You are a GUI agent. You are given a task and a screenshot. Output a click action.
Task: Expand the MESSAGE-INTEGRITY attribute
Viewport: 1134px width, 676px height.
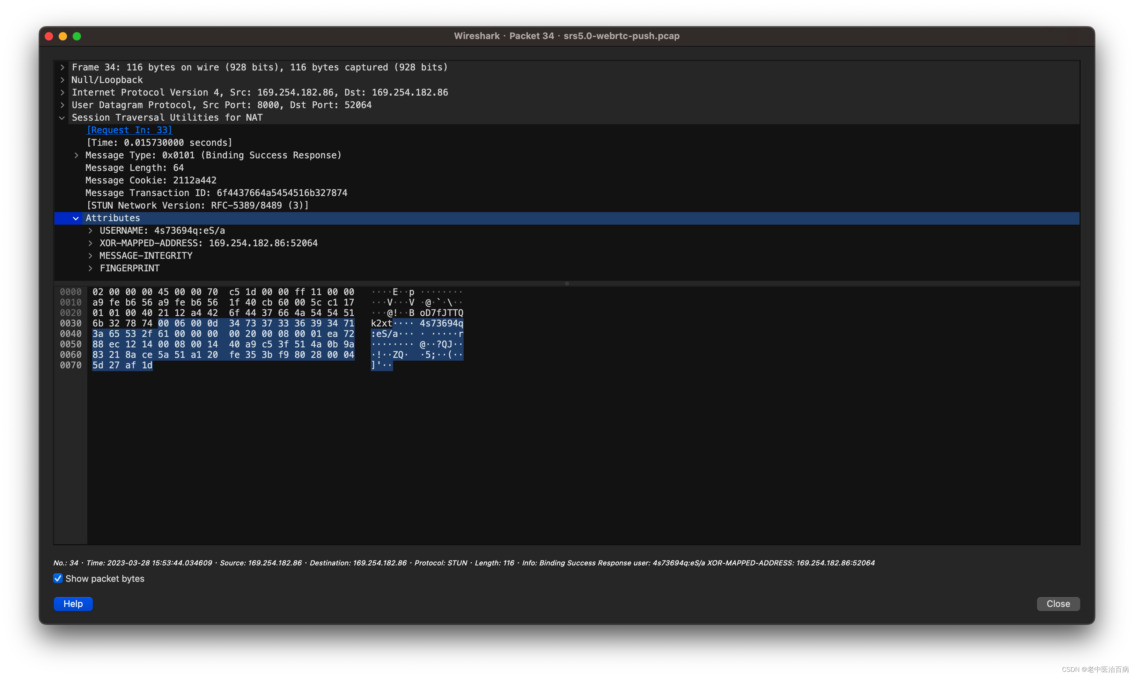[90, 256]
